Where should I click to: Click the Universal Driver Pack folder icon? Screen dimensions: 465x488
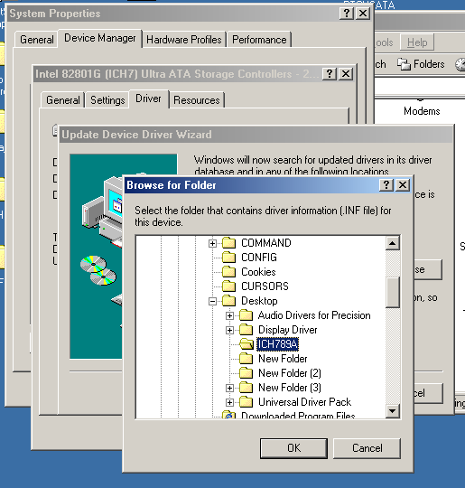(246, 402)
